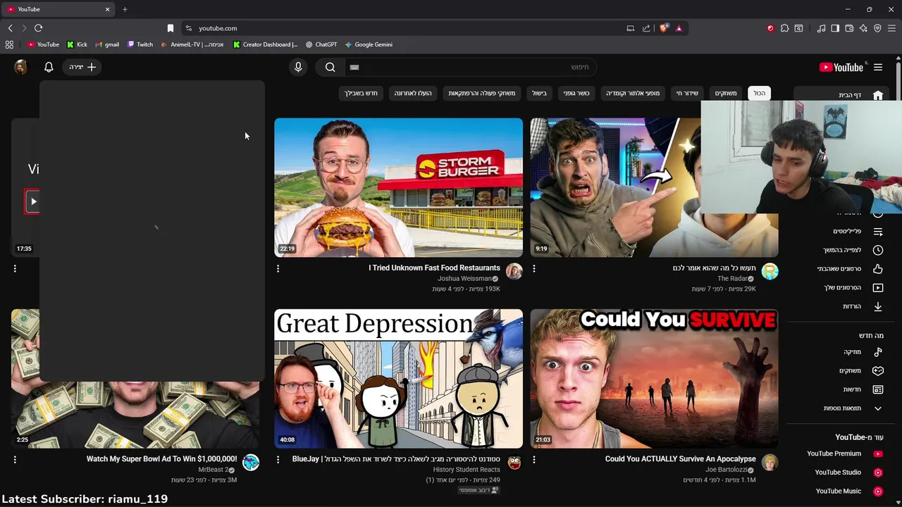Open apps grid in bookmarks bar
Viewport: 902px width, 507px height.
pos(9,44)
